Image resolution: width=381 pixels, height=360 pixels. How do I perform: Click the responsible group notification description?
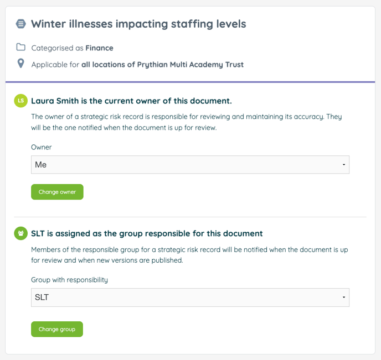tap(189, 255)
